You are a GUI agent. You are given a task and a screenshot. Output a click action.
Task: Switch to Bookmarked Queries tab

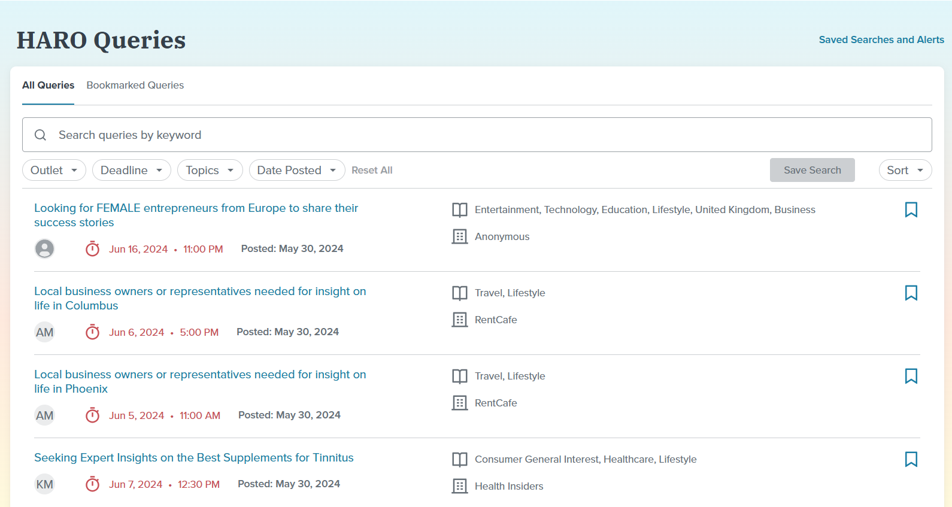pos(135,85)
